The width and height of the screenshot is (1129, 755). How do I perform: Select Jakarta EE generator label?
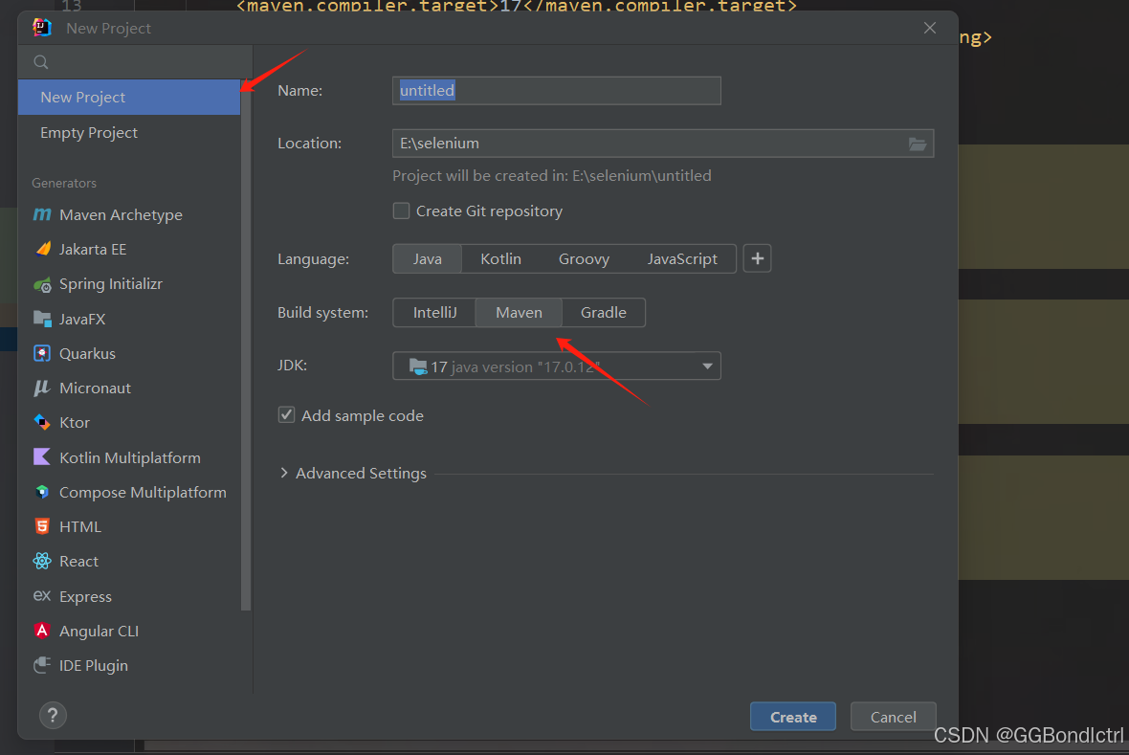point(93,249)
